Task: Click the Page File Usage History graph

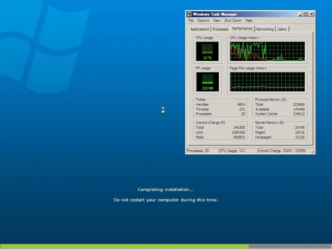Action: 267,82
